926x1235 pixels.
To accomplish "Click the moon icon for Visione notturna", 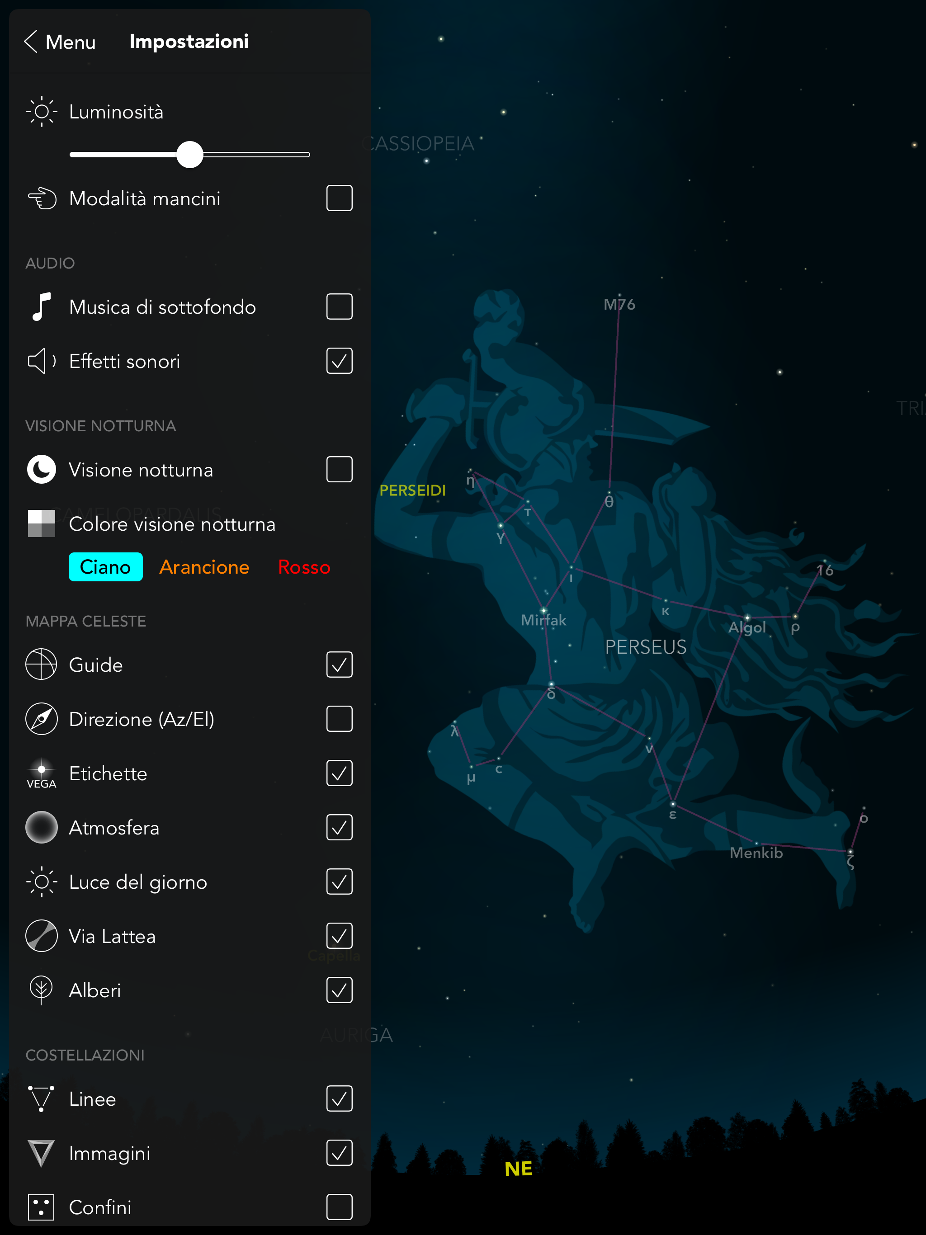I will pos(41,470).
